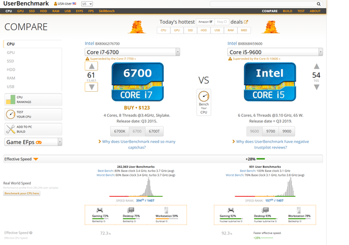
Task: Downvote the Core i5-9600 arrow
Action: [316, 87]
